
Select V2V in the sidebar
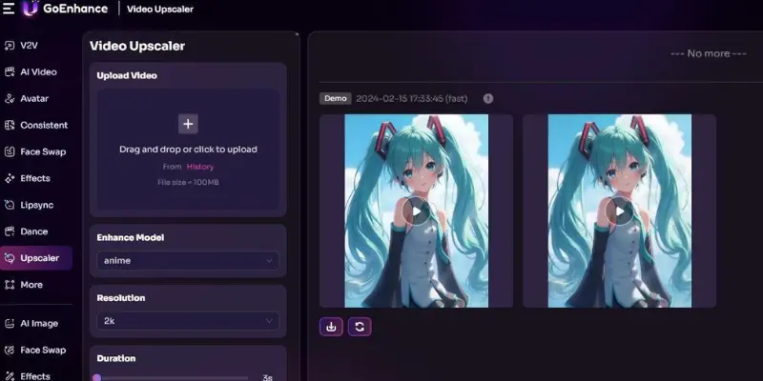[29, 46]
